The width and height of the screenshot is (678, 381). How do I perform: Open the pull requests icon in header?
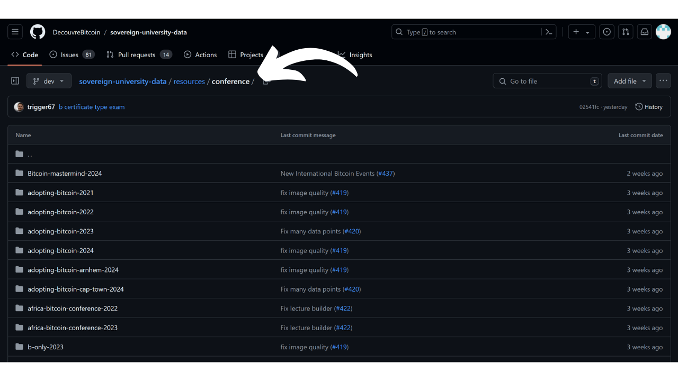coord(626,32)
